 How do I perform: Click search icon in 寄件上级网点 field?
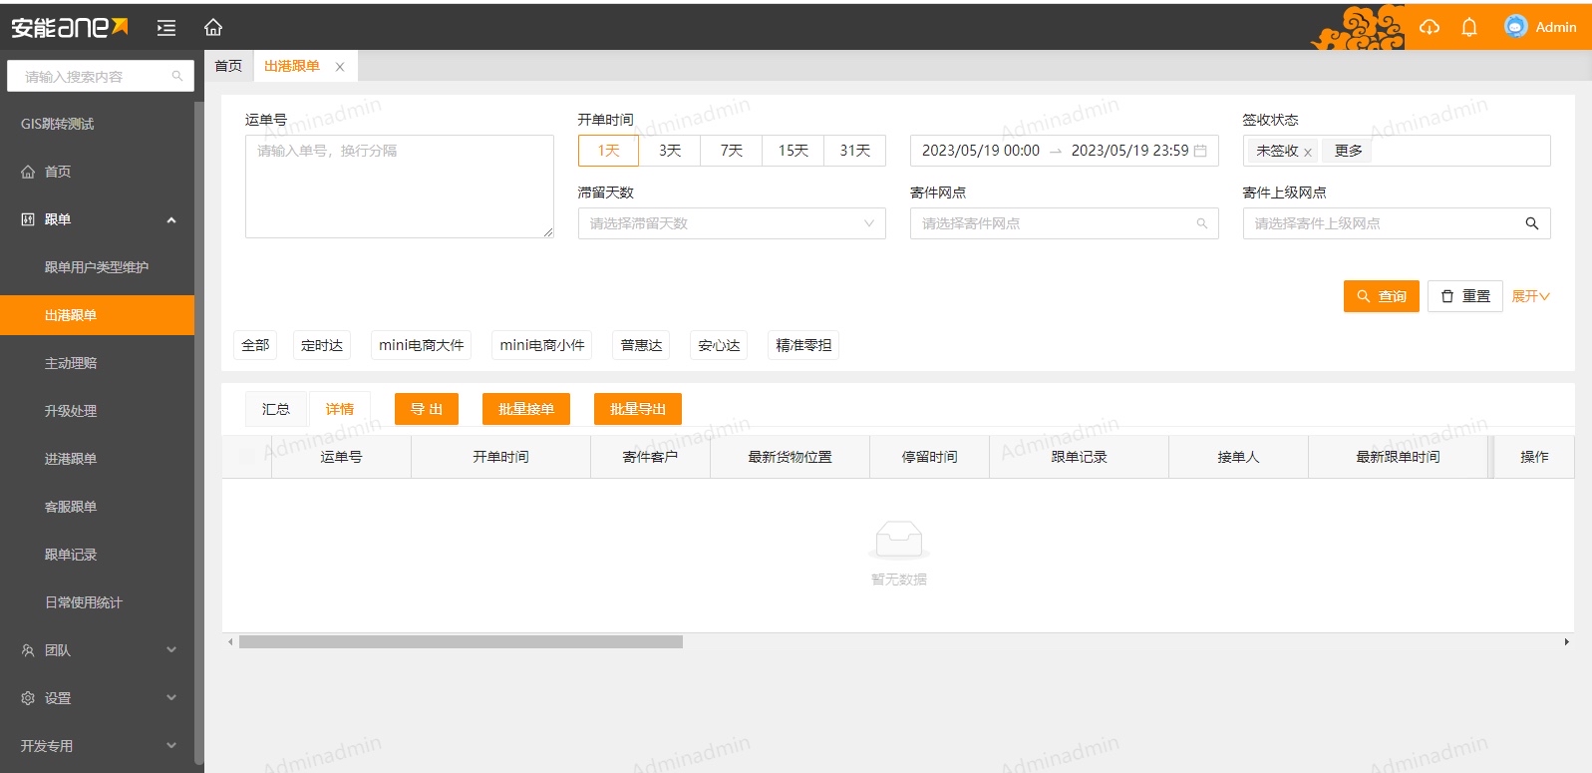point(1532,223)
